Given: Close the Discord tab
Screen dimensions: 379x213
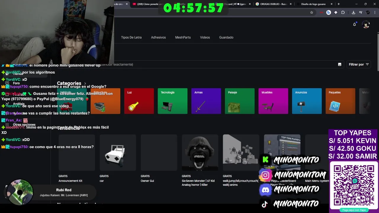Looking at the screenshot, I should coord(250,4).
